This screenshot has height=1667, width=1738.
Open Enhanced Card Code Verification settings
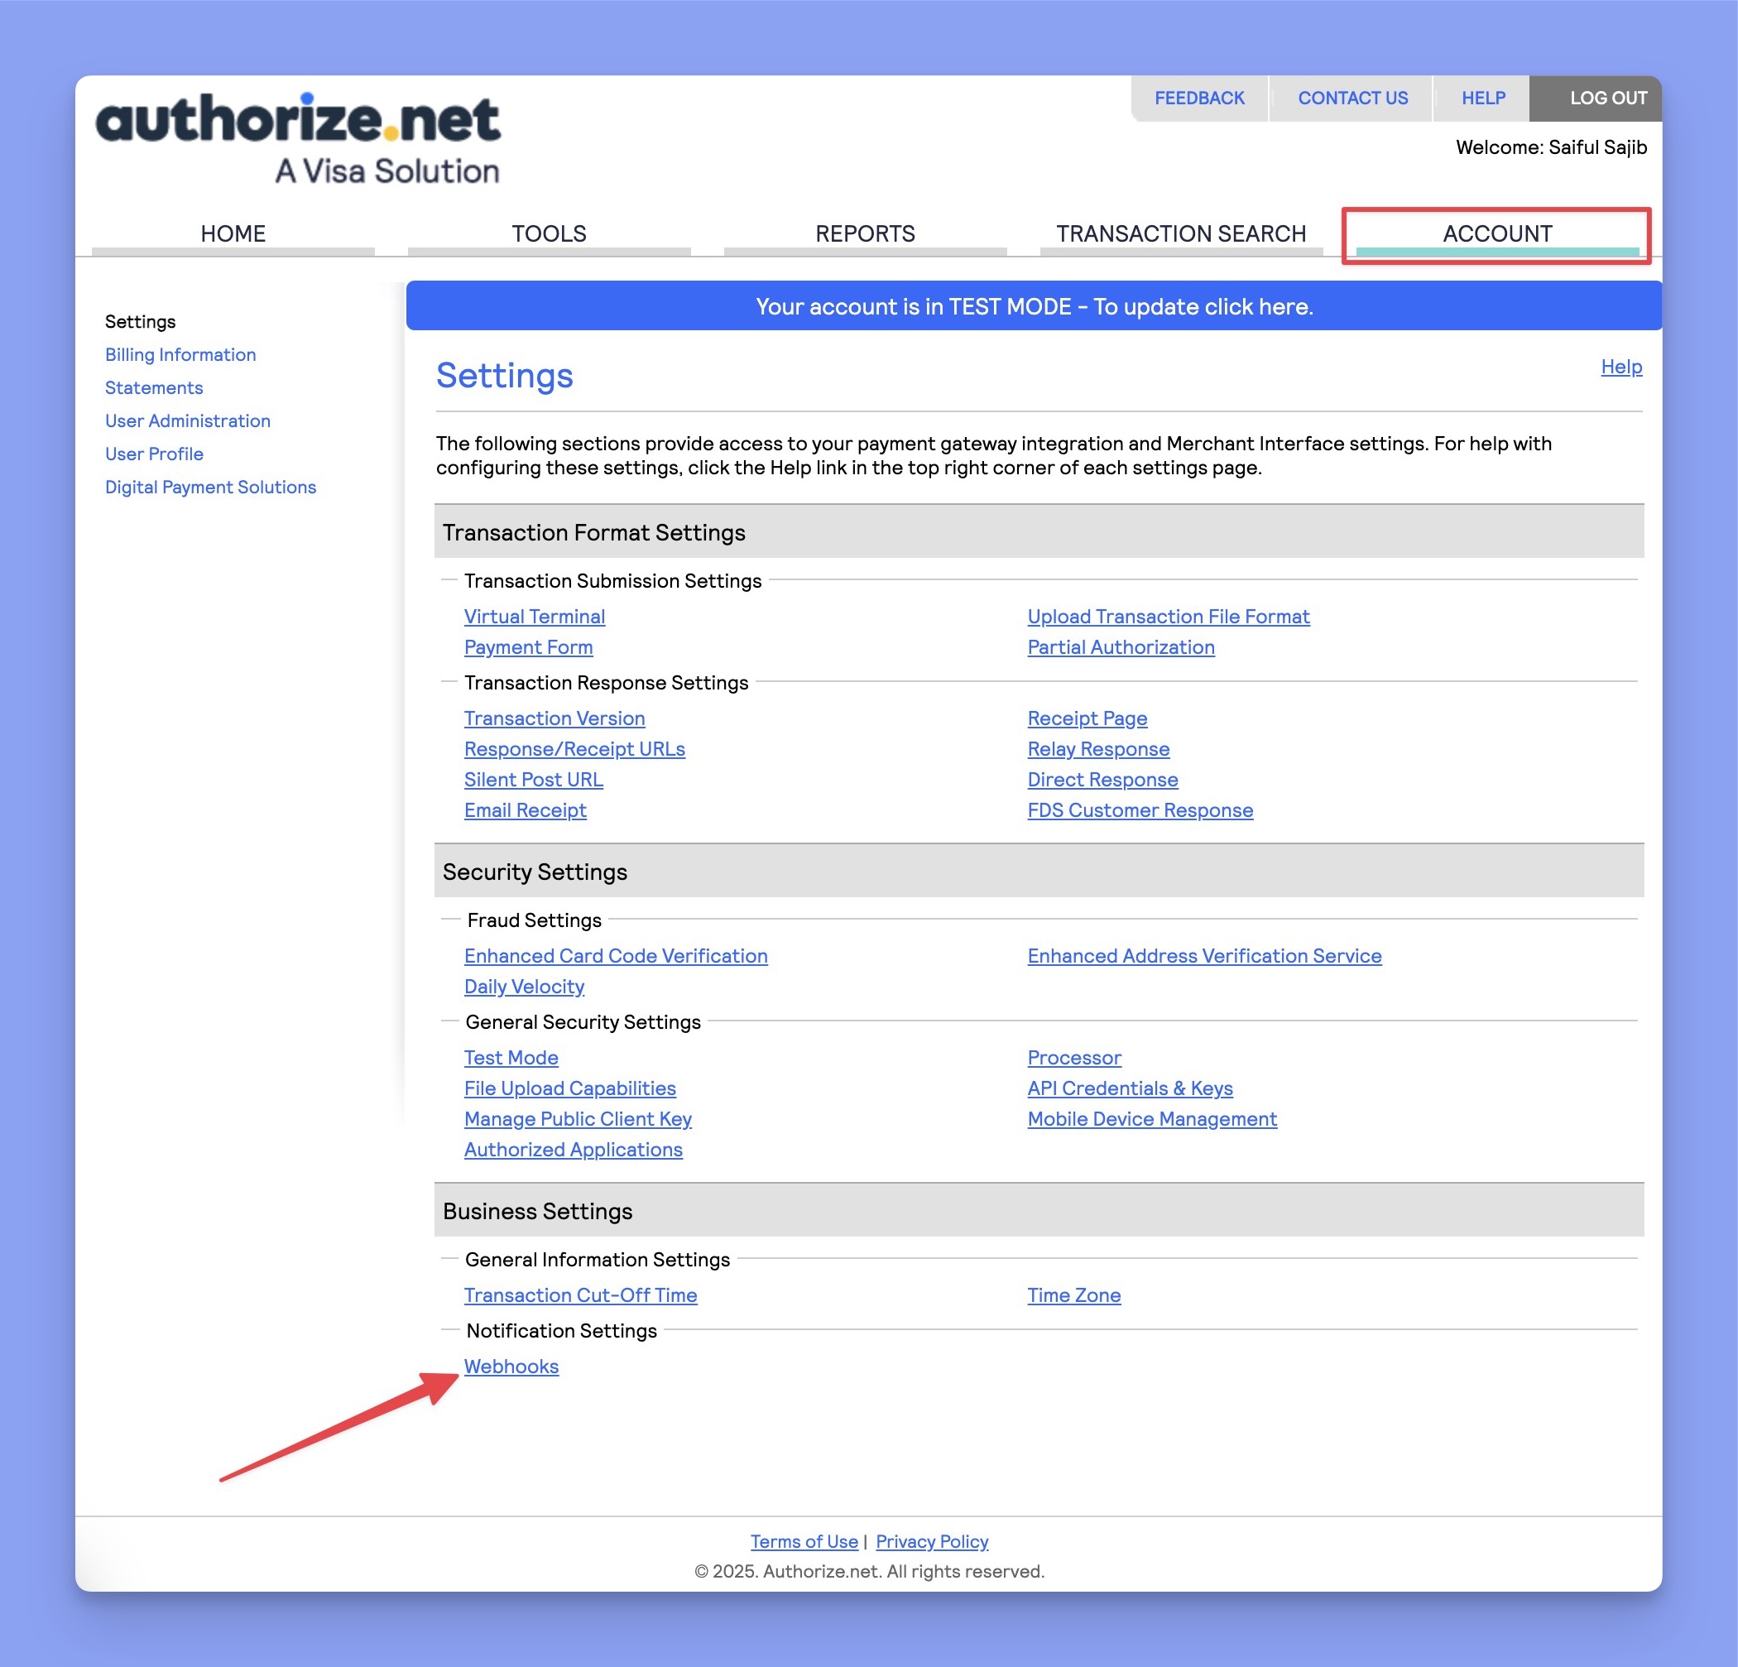coord(614,954)
